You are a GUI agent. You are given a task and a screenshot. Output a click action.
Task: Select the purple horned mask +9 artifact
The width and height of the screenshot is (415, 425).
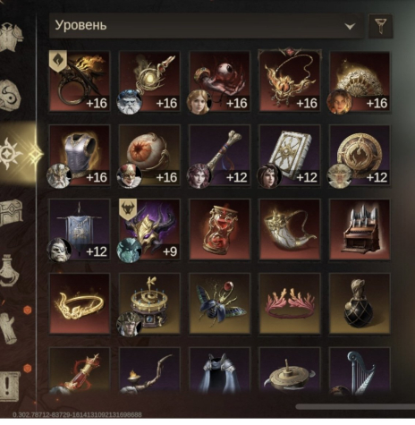[149, 229]
